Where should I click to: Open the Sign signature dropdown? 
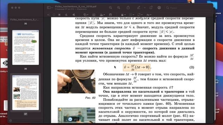[x=102, y=15]
